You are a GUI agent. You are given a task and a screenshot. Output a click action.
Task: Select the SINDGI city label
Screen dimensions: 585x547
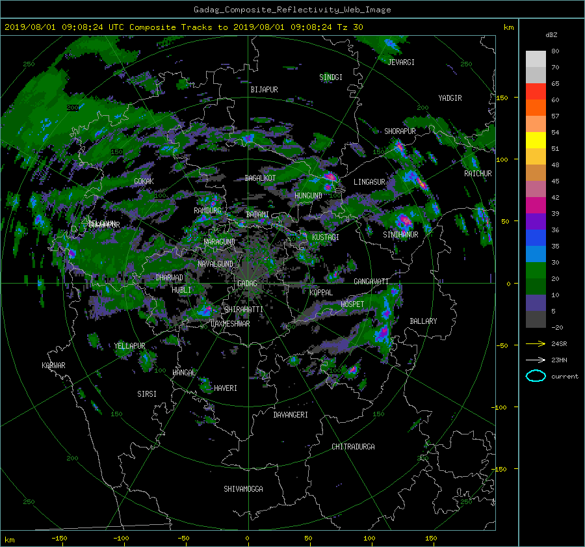331,77
